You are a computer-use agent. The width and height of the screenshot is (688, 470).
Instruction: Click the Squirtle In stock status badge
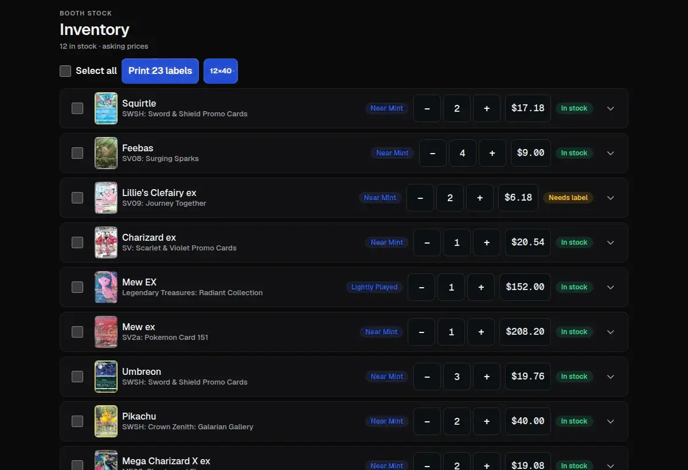coord(574,108)
